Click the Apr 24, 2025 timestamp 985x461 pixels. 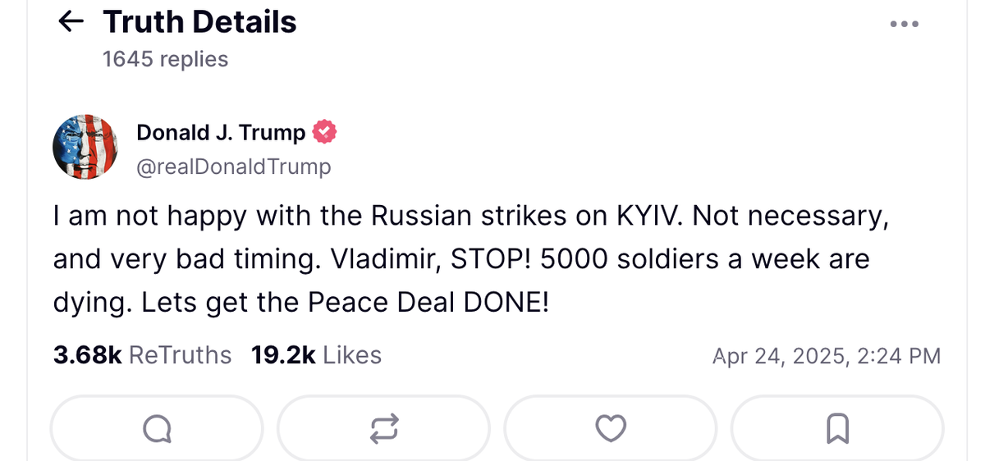(826, 356)
